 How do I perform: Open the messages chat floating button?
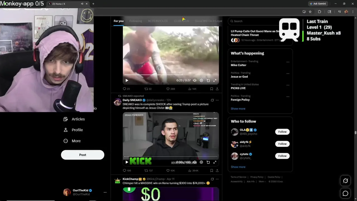coord(345,193)
